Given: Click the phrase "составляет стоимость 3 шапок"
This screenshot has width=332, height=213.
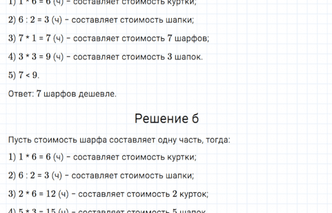Looking at the screenshot, I should coord(142,57).
